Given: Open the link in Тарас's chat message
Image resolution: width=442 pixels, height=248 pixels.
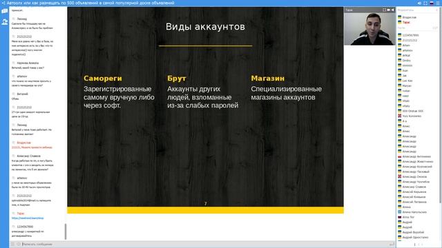Looking at the screenshot, I should pos(28,218).
